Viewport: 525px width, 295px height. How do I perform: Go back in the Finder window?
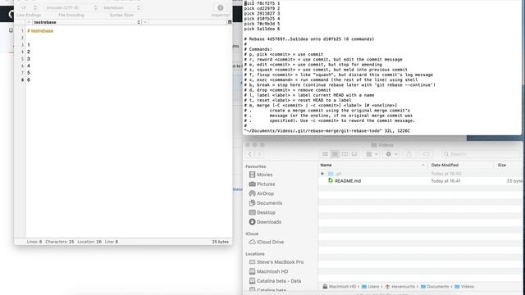tap(250, 154)
